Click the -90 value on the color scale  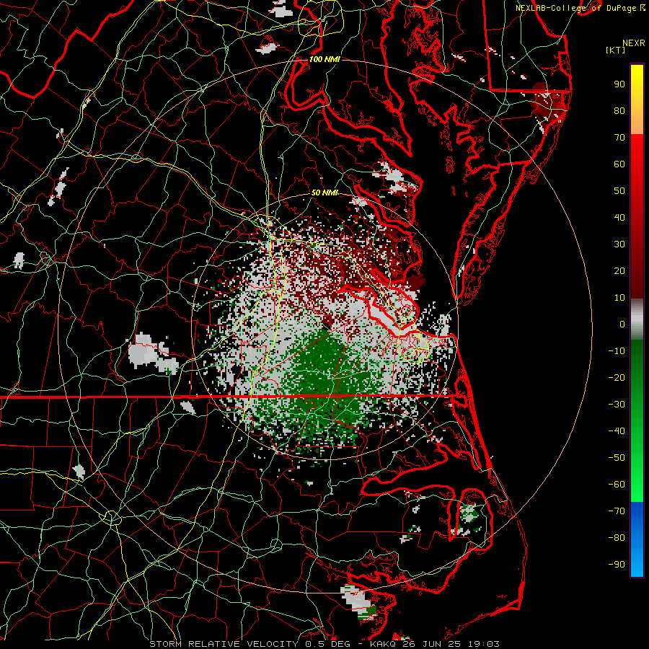[x=617, y=565]
